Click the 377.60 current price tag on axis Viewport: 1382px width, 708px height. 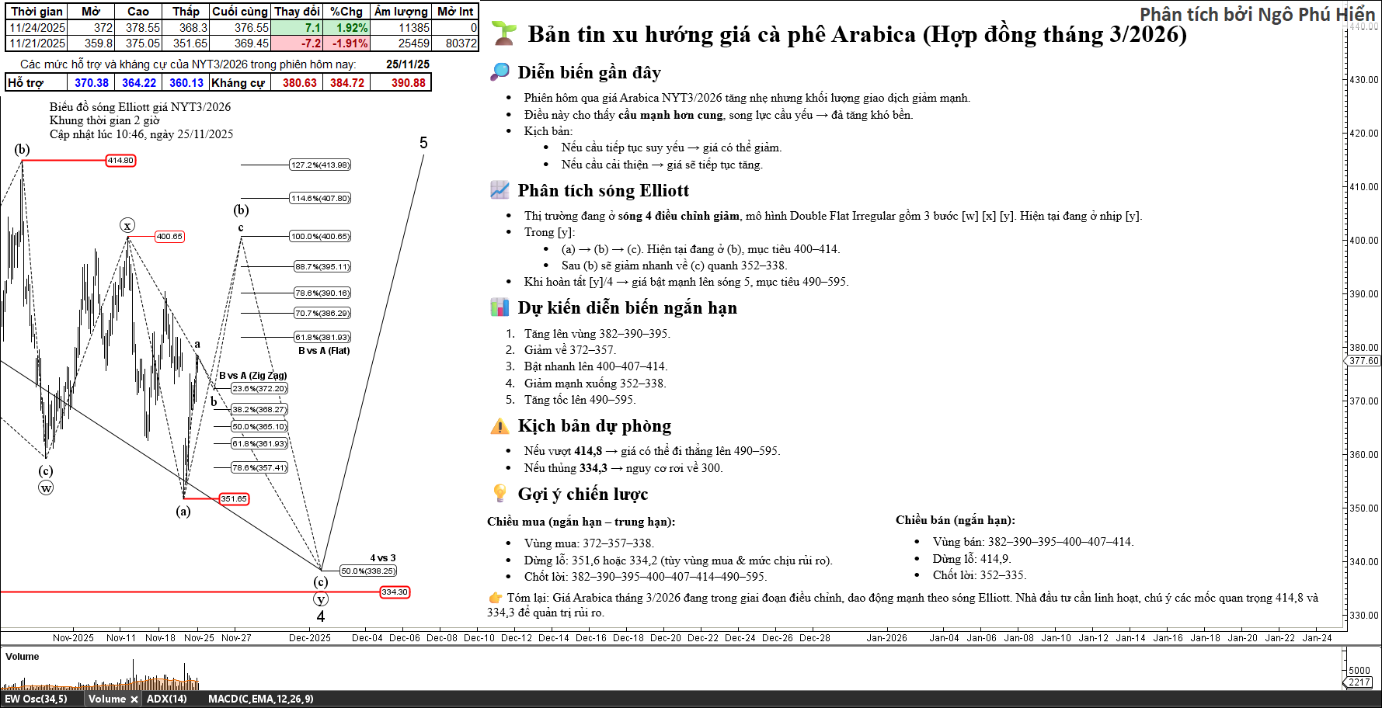[1363, 361]
